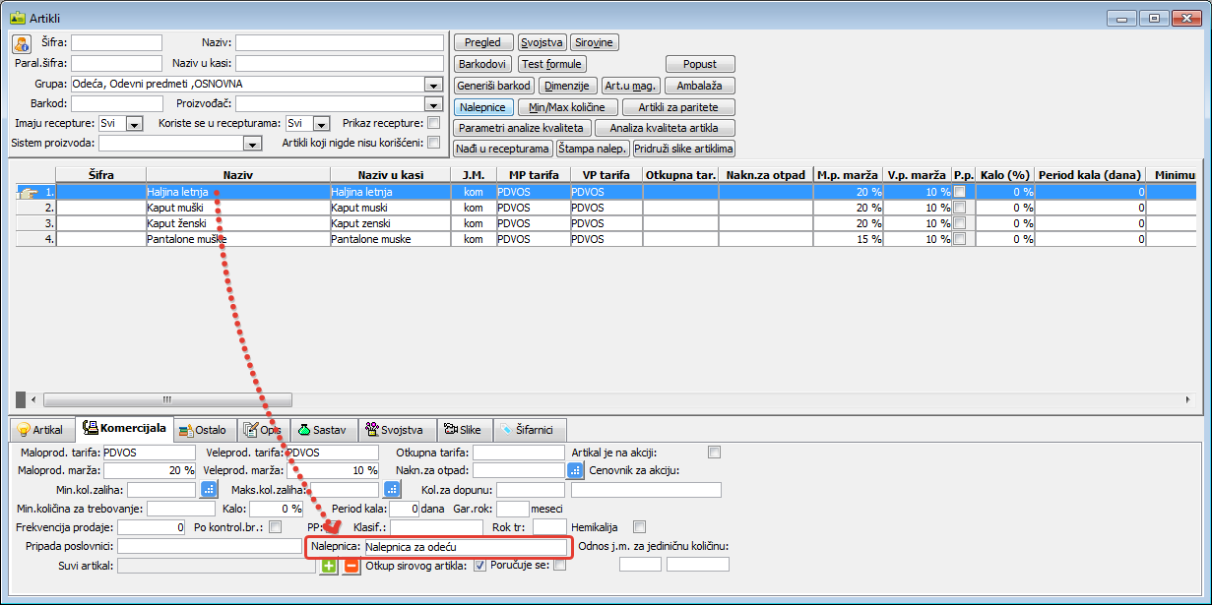Open the Proizvođač dropdown list
Viewport: 1212px width, 605px height.
click(x=433, y=103)
